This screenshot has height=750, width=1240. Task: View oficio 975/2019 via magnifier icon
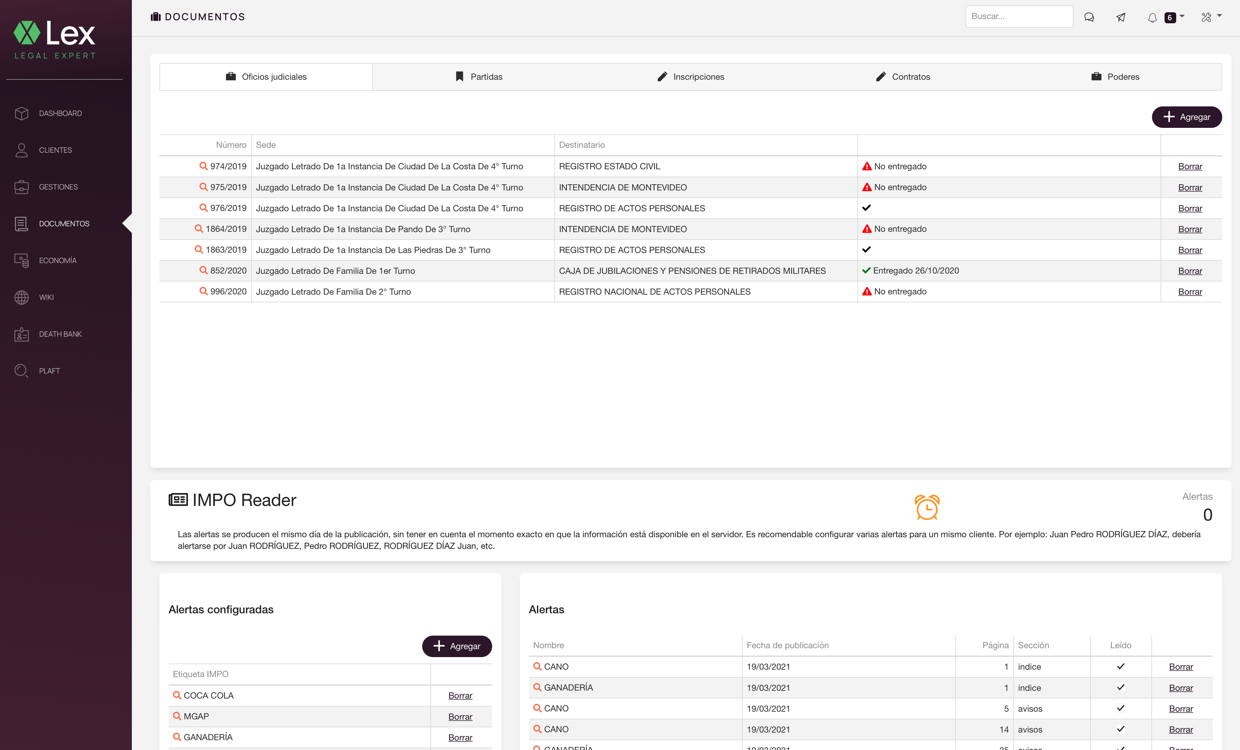coord(203,187)
